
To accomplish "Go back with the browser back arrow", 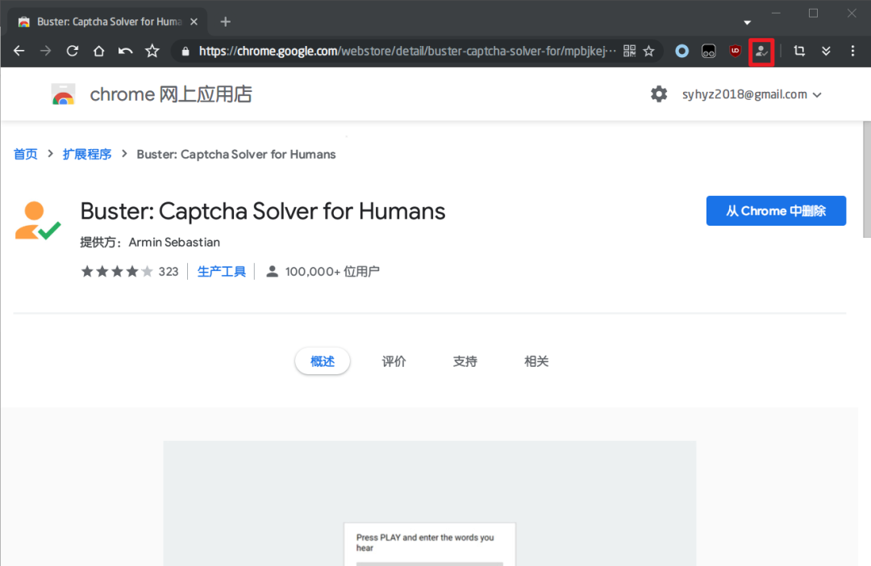I will pos(19,51).
